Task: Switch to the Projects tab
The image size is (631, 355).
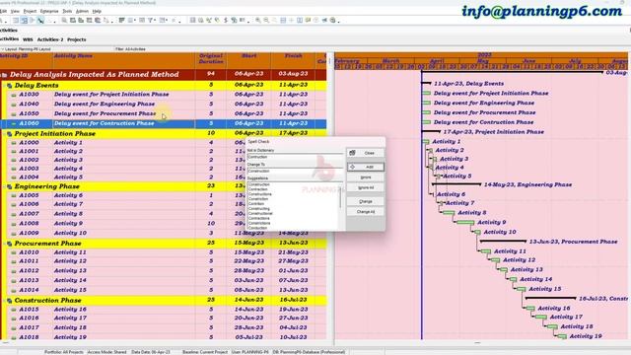Action: pos(77,39)
